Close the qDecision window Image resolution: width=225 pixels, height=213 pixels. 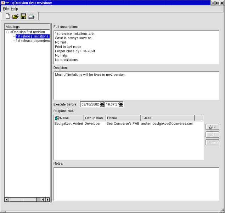[x=221, y=3]
